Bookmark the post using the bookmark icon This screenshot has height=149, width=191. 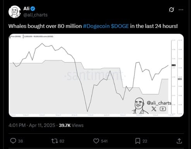pyautogui.click(x=138, y=141)
